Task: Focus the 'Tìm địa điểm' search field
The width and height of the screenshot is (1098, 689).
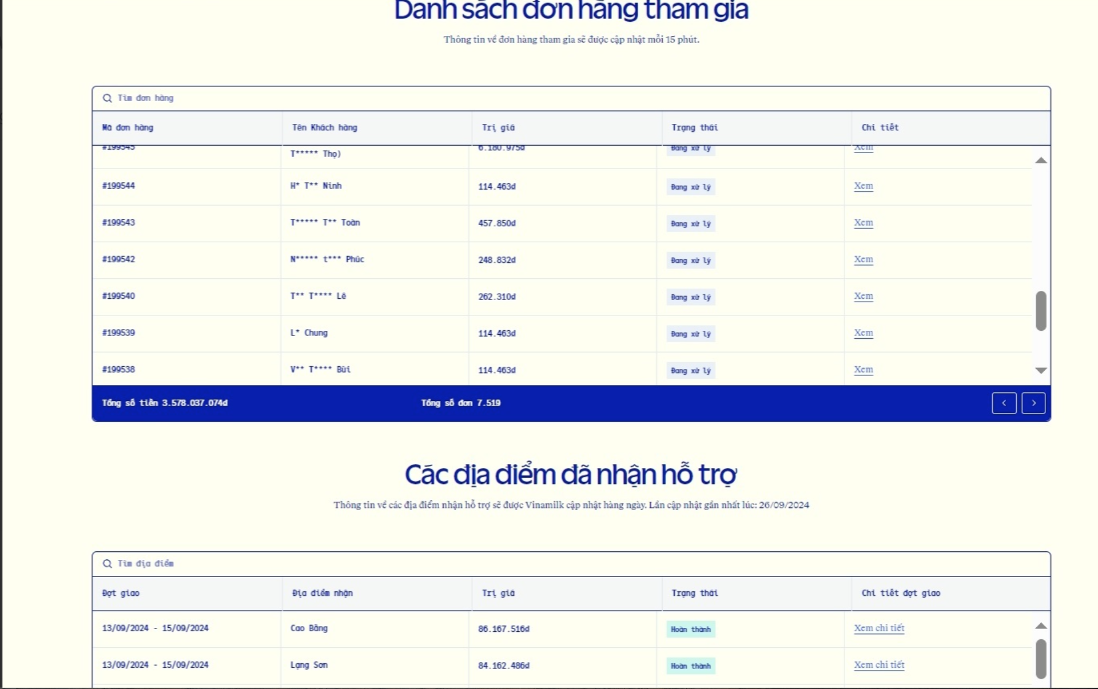Action: coord(572,564)
